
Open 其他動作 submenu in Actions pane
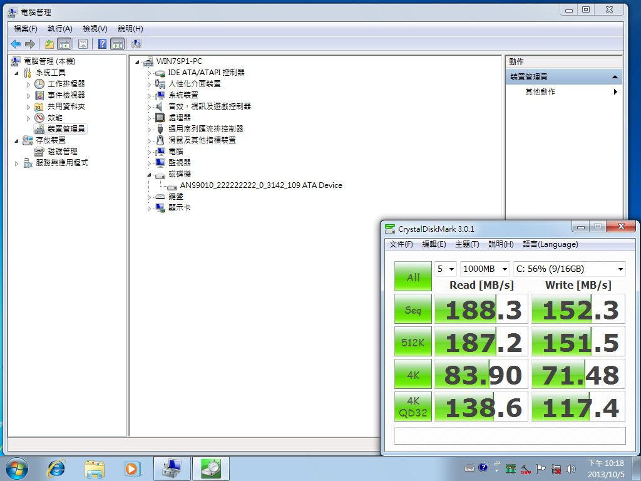pos(564,92)
